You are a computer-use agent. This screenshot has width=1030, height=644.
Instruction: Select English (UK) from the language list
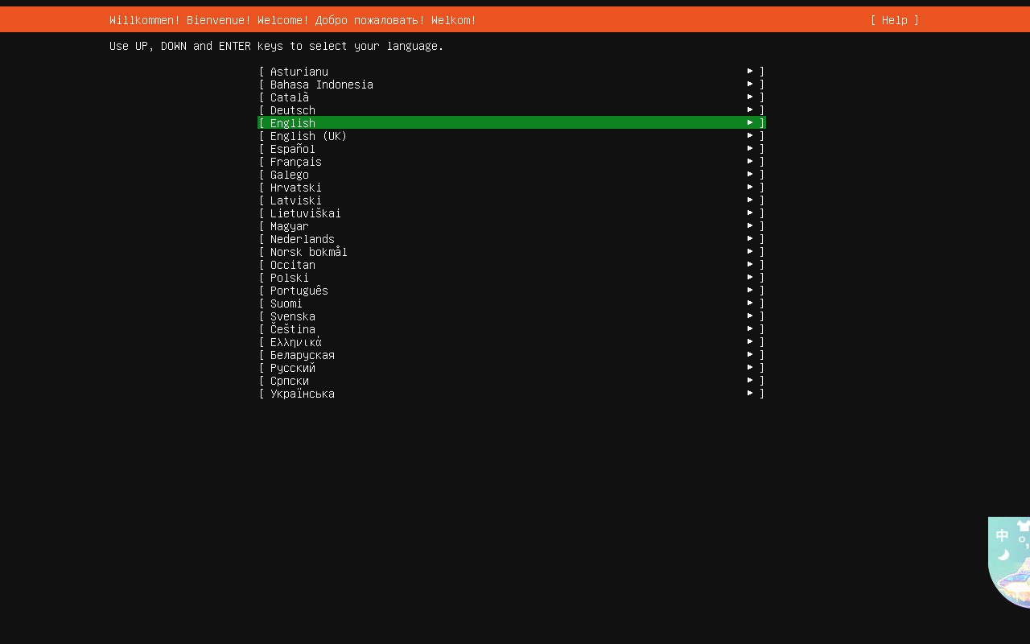point(308,136)
